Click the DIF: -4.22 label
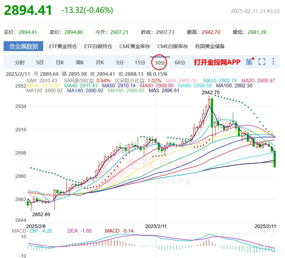Viewport: 285px width, 258px height. (41, 231)
